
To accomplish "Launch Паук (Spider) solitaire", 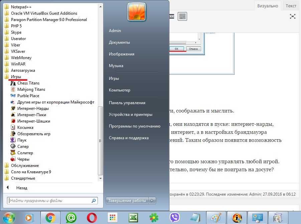I will point(22,140).
